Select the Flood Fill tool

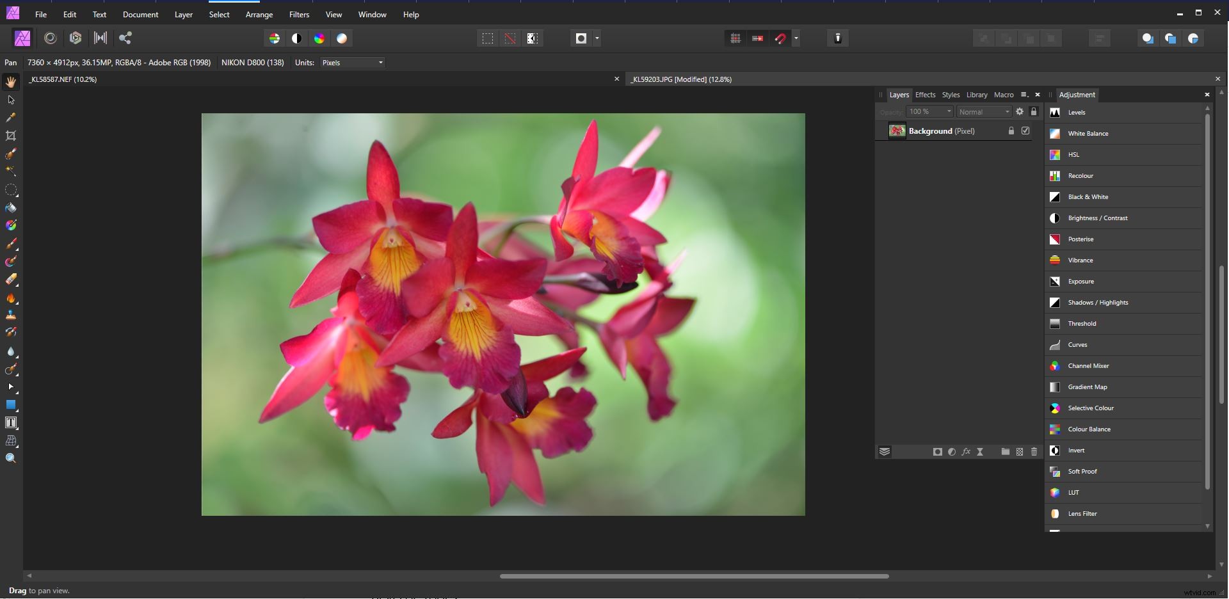[11, 208]
